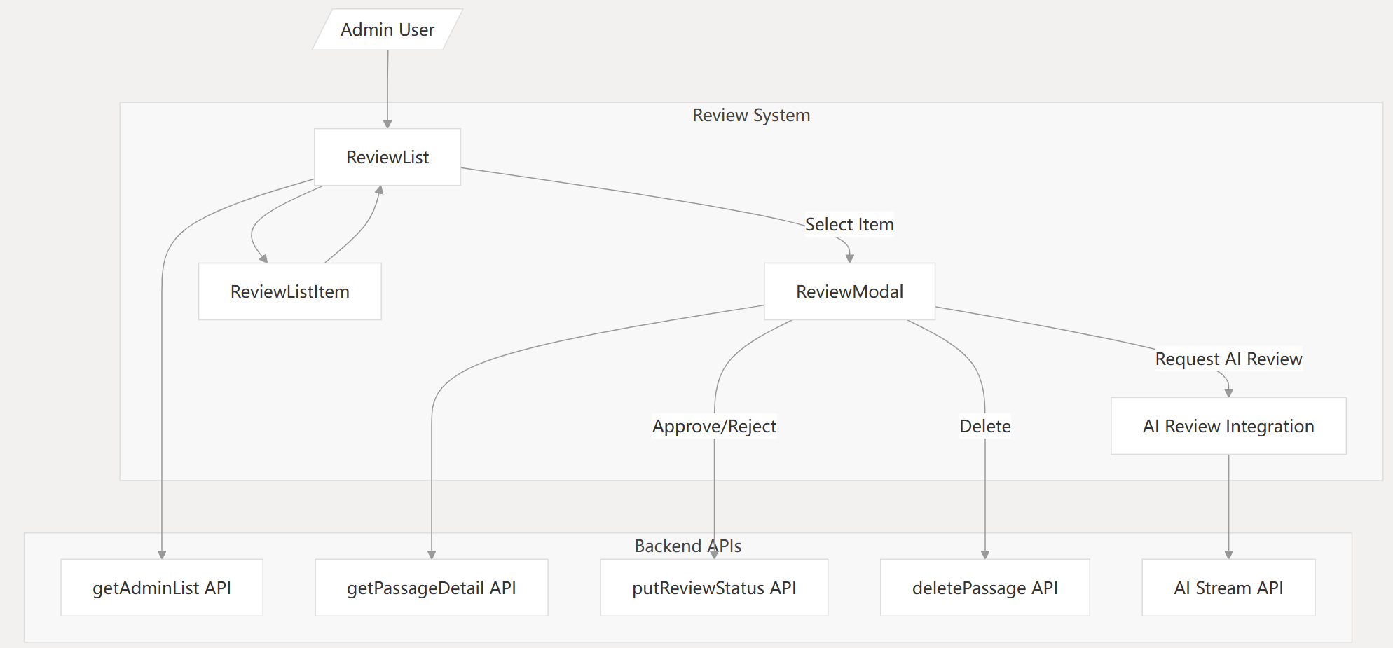
Task: Click the getPassageDetail API node
Action: coord(431,588)
